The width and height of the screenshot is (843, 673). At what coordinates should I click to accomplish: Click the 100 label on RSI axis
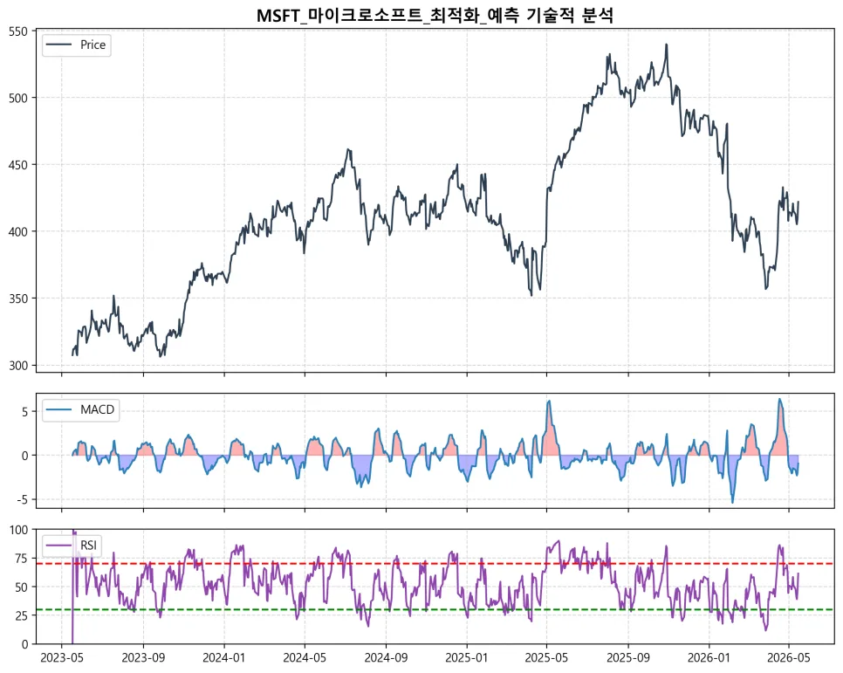point(18,531)
